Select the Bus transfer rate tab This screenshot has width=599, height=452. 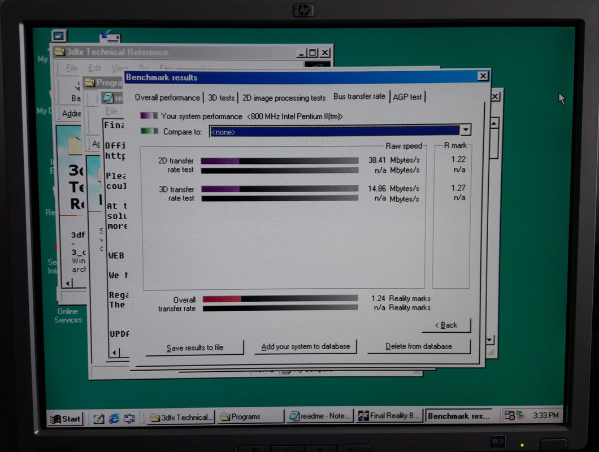359,96
